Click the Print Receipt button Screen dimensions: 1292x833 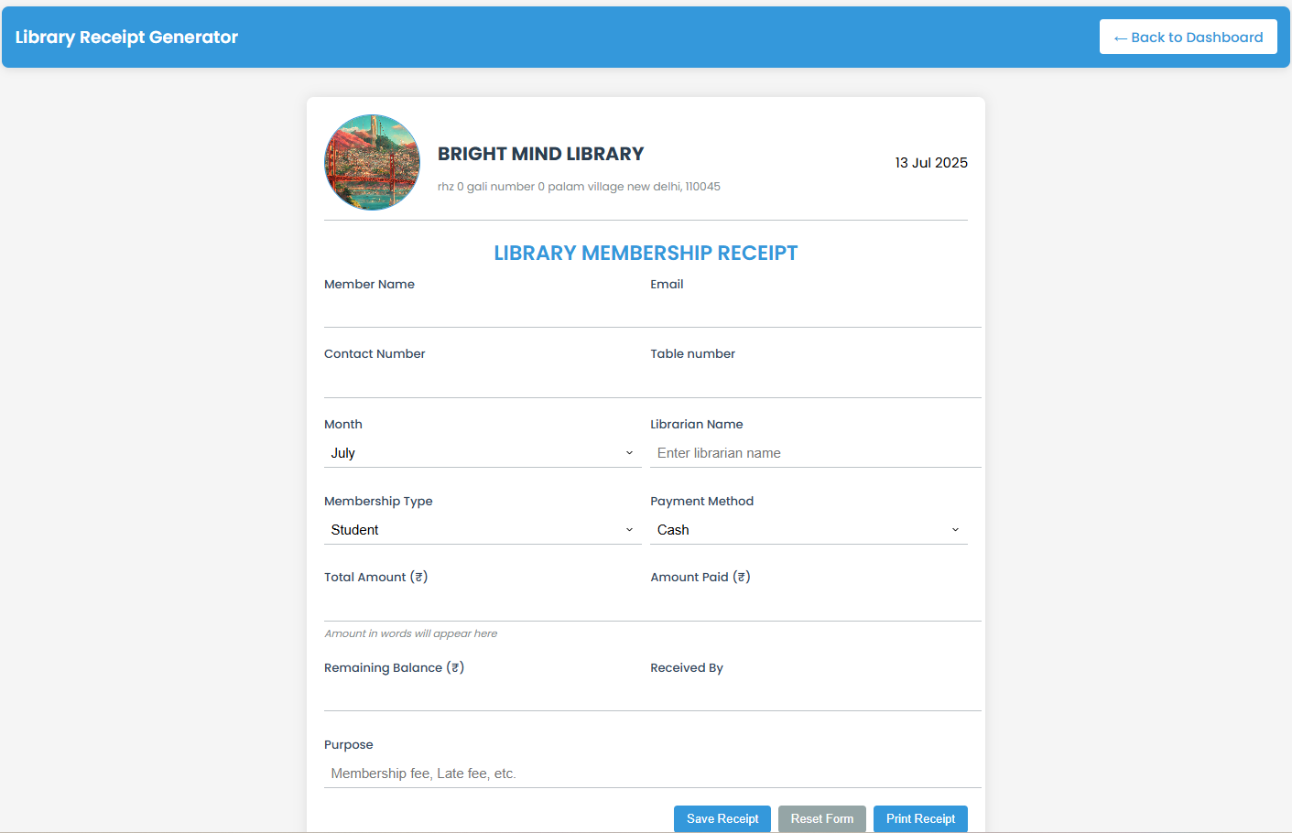point(919,818)
